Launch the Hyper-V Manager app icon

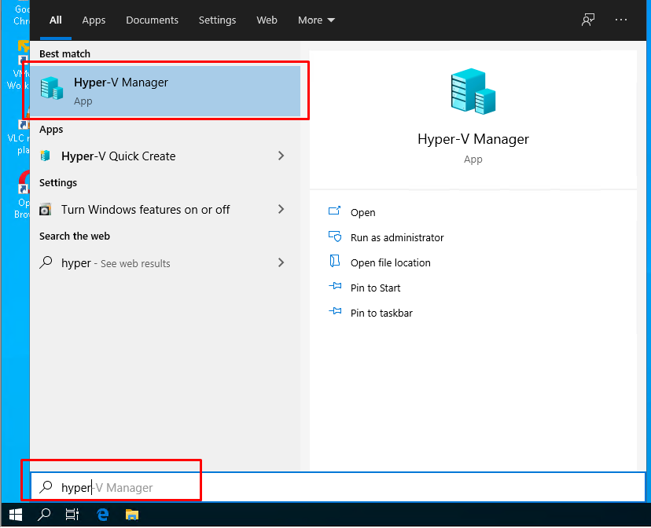coord(52,89)
